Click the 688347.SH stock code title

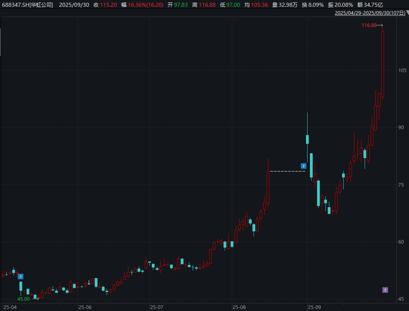point(28,5)
